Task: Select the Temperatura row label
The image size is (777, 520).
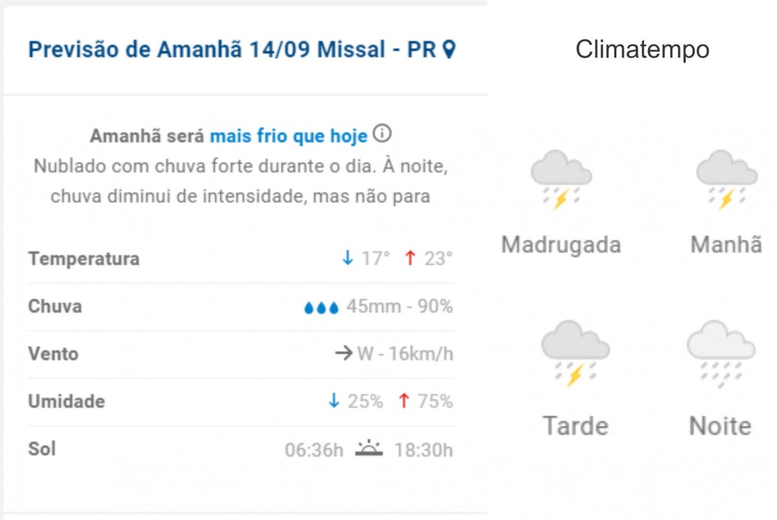Action: click(x=84, y=258)
